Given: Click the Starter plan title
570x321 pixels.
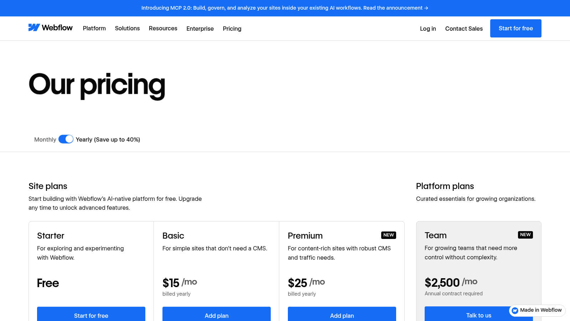Looking at the screenshot, I should click(x=51, y=236).
